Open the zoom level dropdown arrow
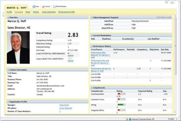The height and width of the screenshot is (121, 181). coord(177,119)
